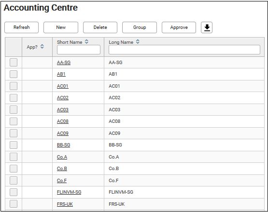Check the box beside FLINVM-SG
268x212 pixels.
[x=14, y=192]
